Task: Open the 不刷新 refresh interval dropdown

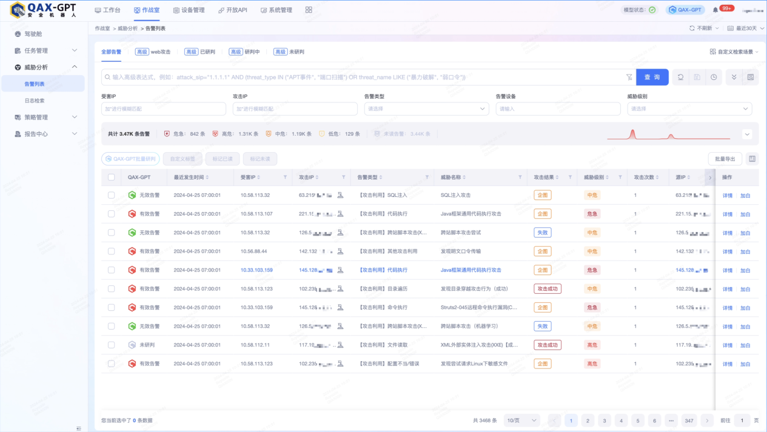Action: pyautogui.click(x=704, y=28)
